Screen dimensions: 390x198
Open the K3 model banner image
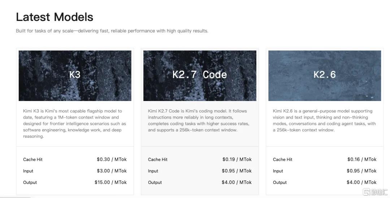[x=75, y=75]
